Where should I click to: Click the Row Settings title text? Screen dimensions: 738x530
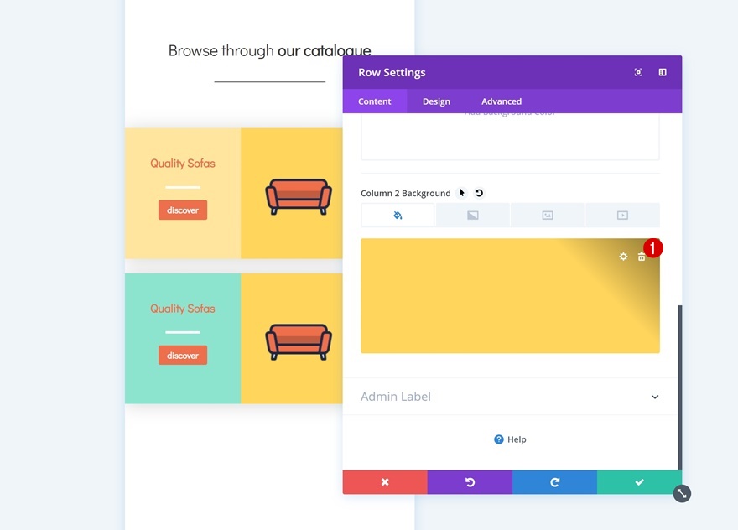click(392, 72)
